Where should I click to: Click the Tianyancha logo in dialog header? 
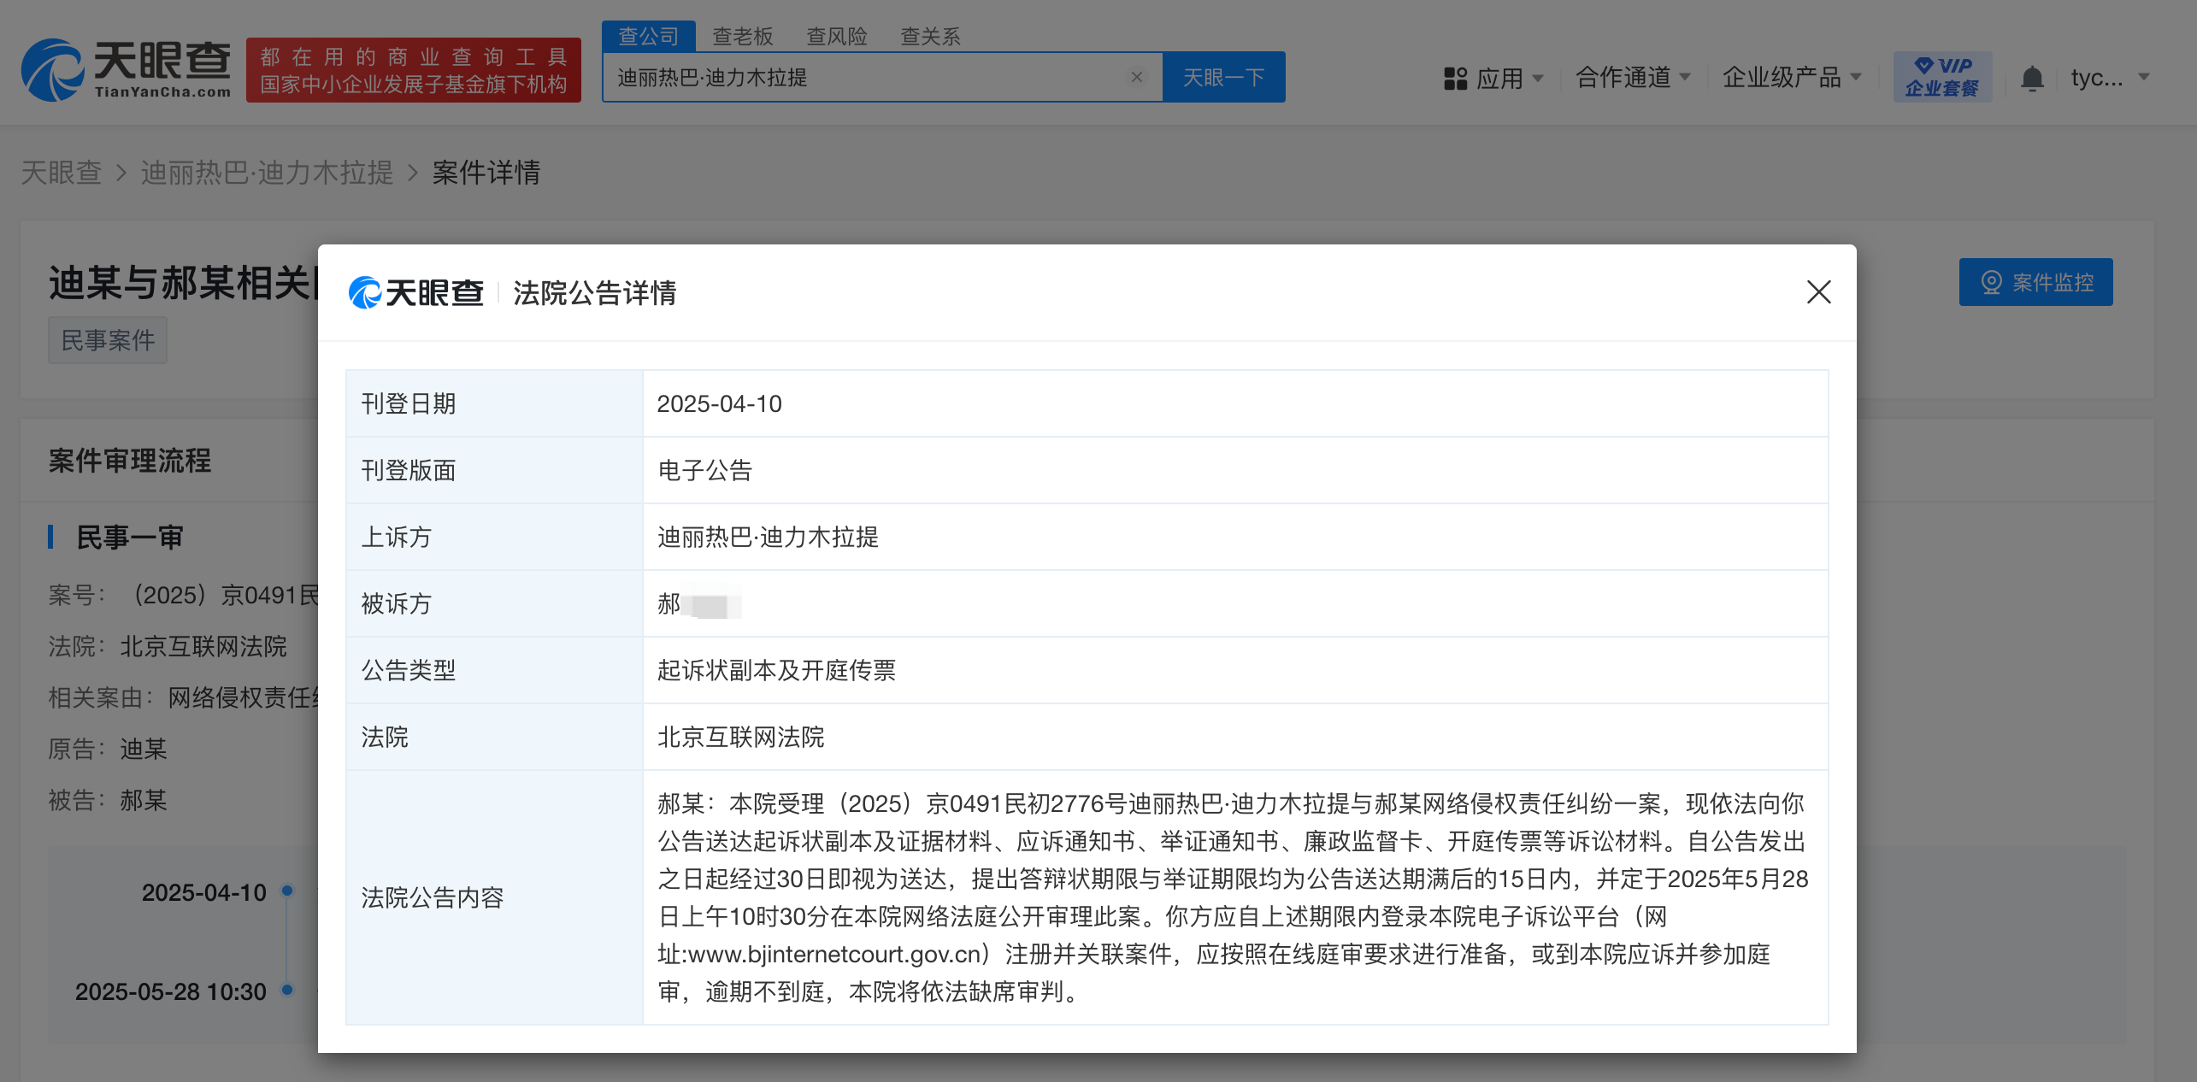(415, 292)
